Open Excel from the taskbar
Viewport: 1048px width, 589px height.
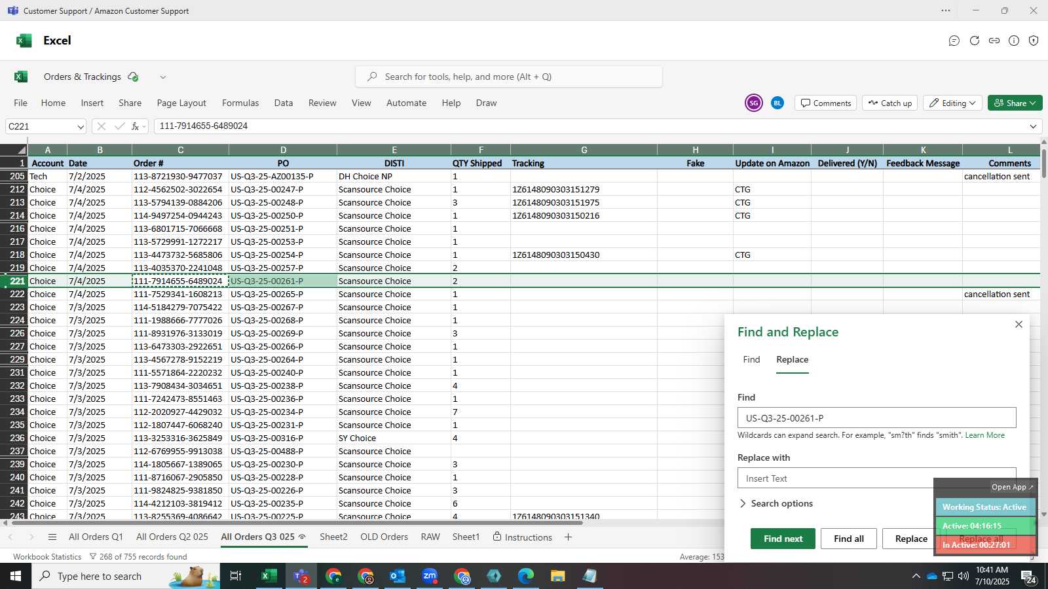(269, 576)
